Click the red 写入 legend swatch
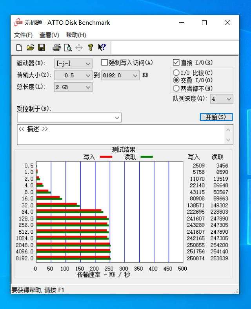The width and height of the screenshot is (251, 309). coord(106,157)
